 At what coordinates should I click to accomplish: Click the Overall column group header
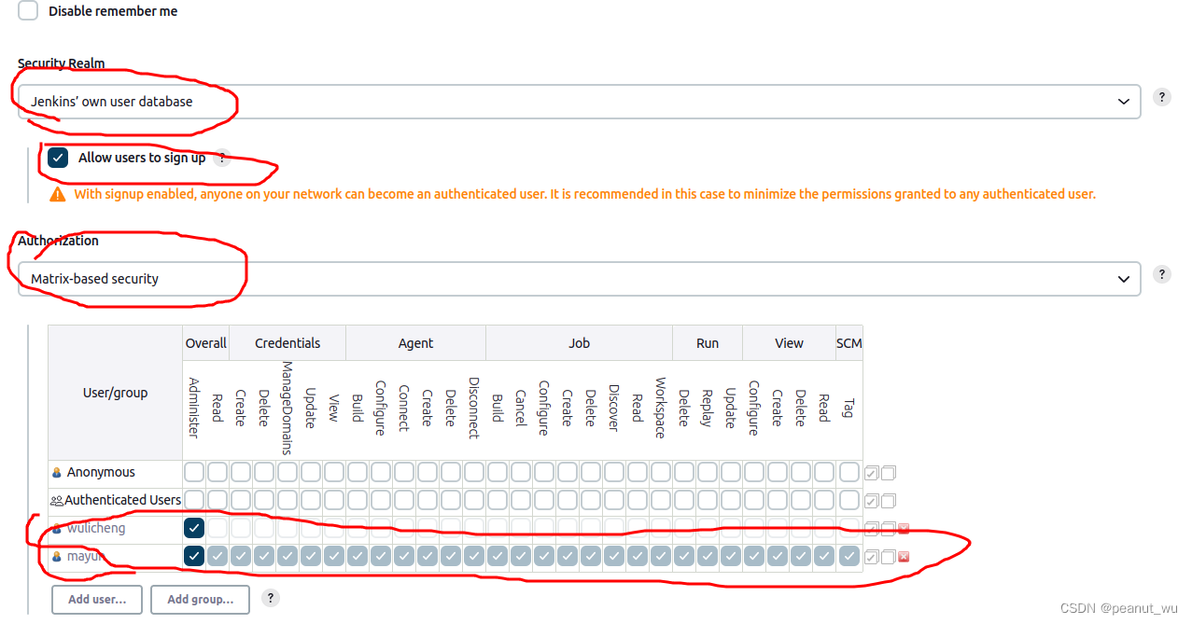pyautogui.click(x=205, y=343)
